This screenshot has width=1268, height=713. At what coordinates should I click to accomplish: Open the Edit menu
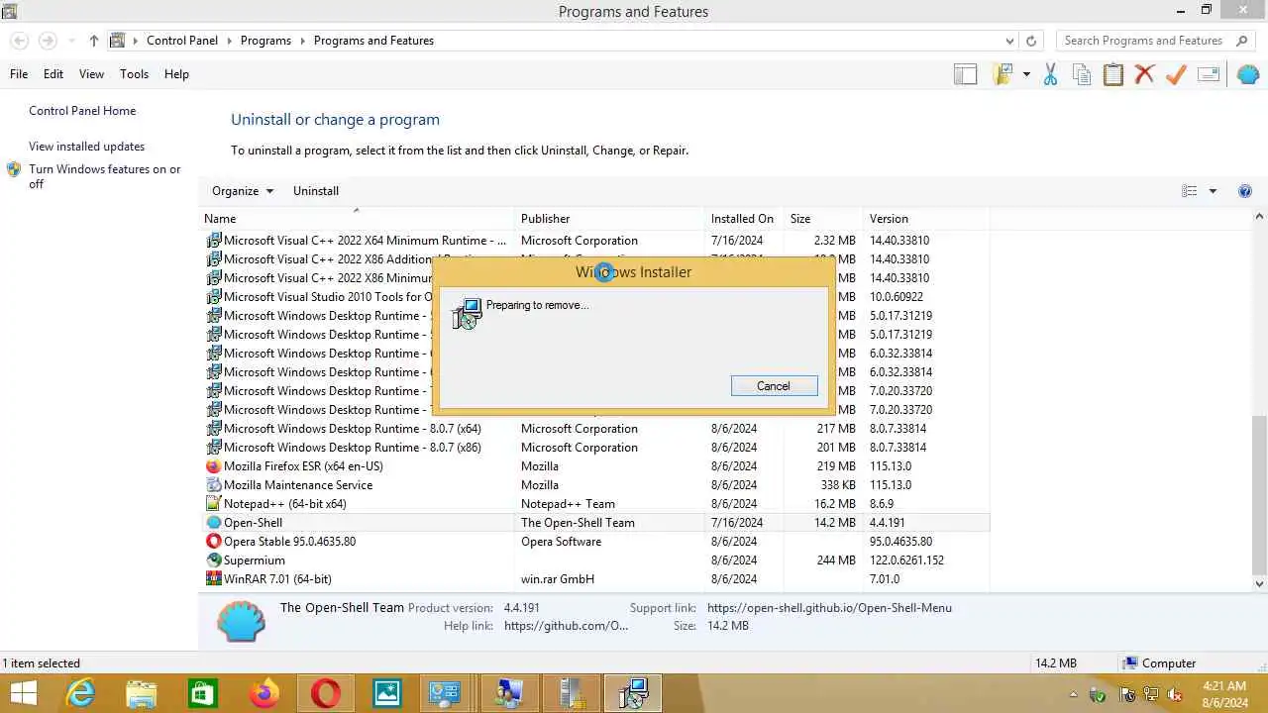tap(53, 74)
